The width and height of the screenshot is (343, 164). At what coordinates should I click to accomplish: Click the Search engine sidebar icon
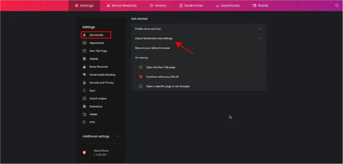pos(84,98)
